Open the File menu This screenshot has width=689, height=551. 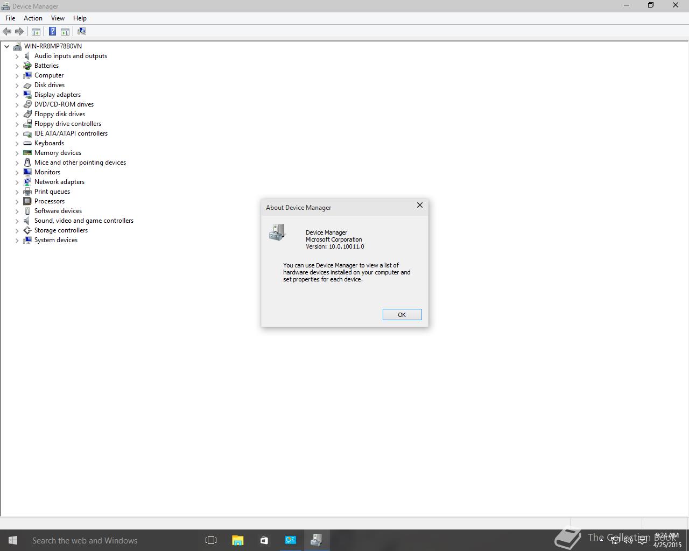[10, 18]
